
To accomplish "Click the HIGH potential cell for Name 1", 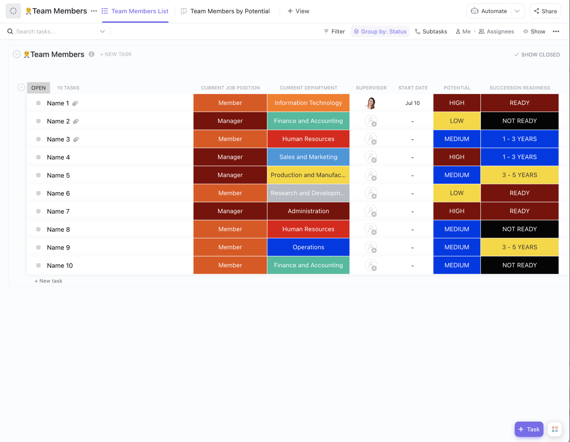I will click(457, 103).
